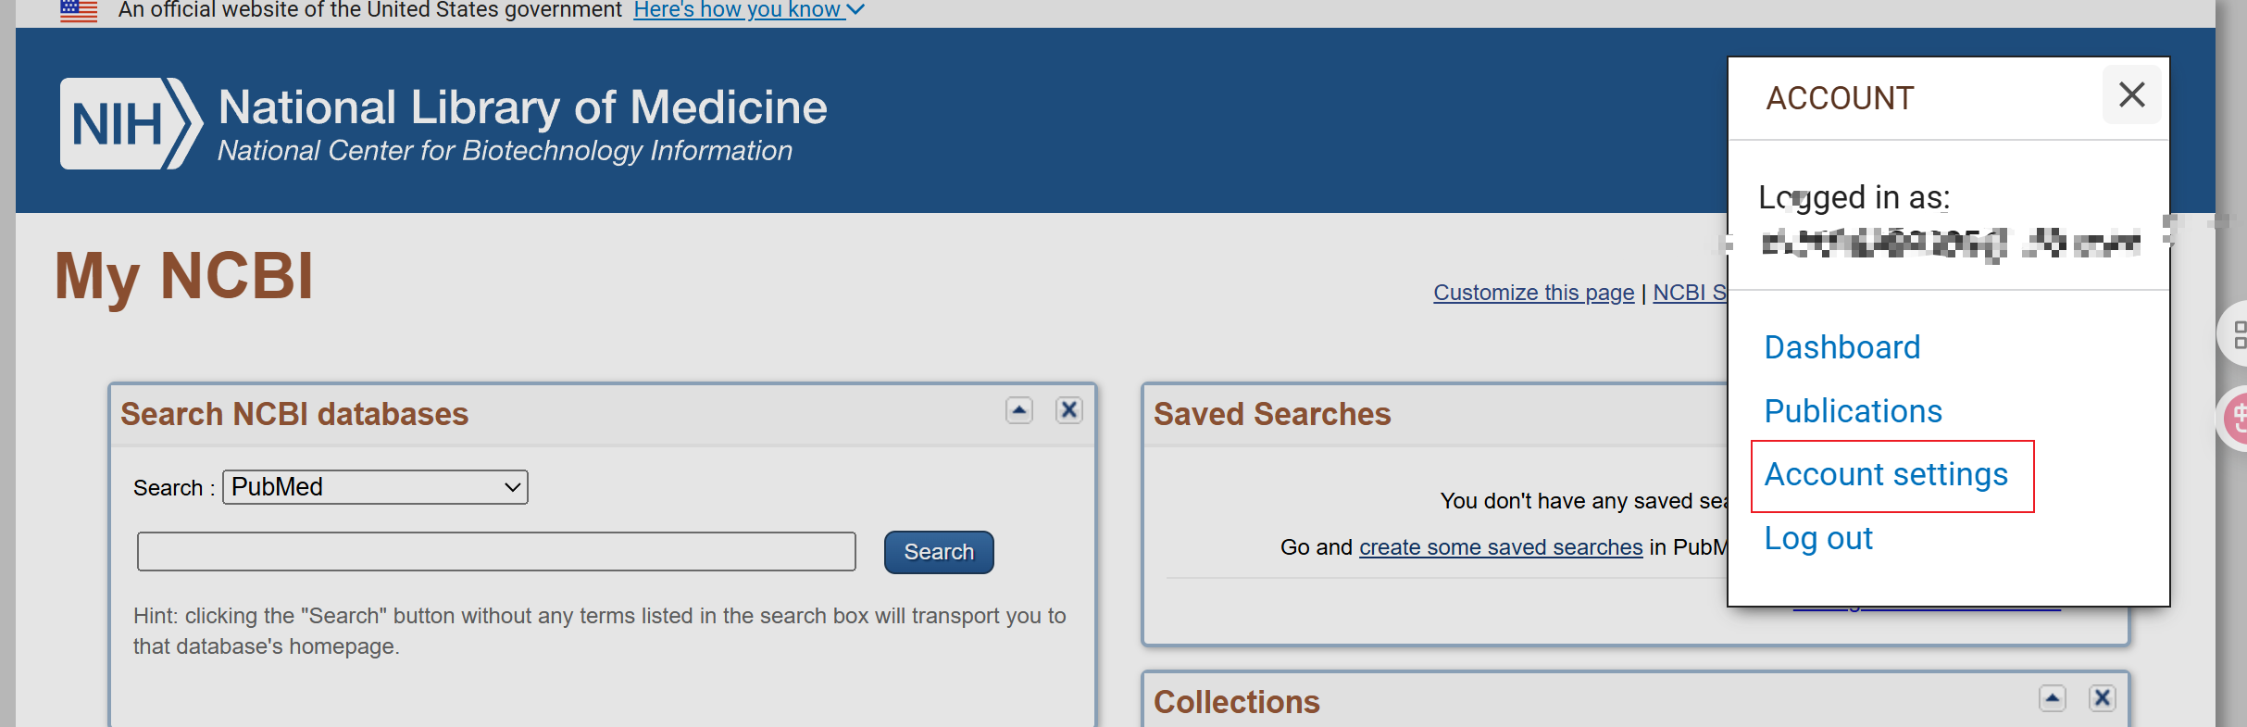Screen dimensions: 2247x727
Task: Click the Saved Searches panel title
Action: pyautogui.click(x=1272, y=414)
